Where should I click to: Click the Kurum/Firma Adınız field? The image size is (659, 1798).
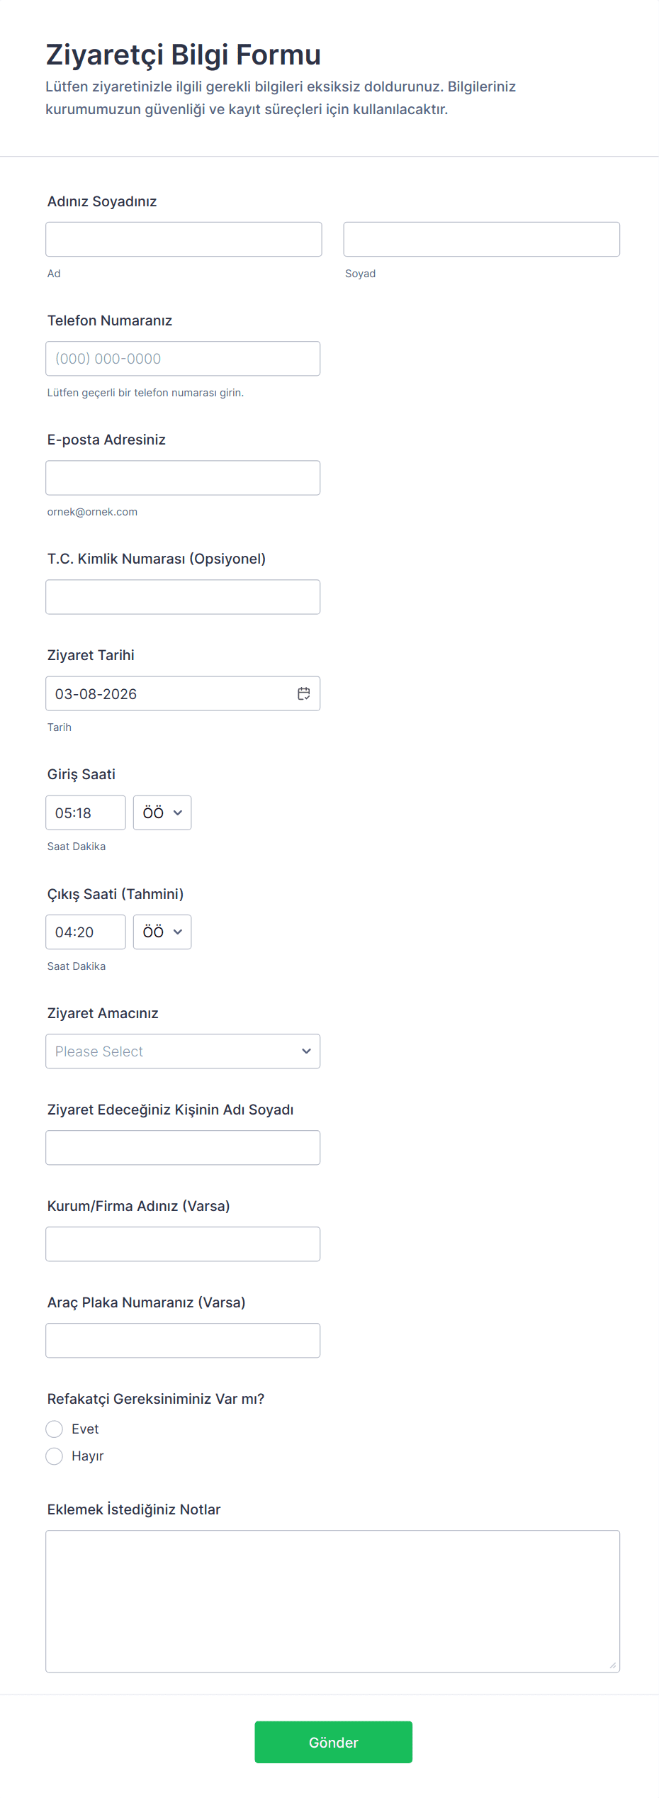183,1244
